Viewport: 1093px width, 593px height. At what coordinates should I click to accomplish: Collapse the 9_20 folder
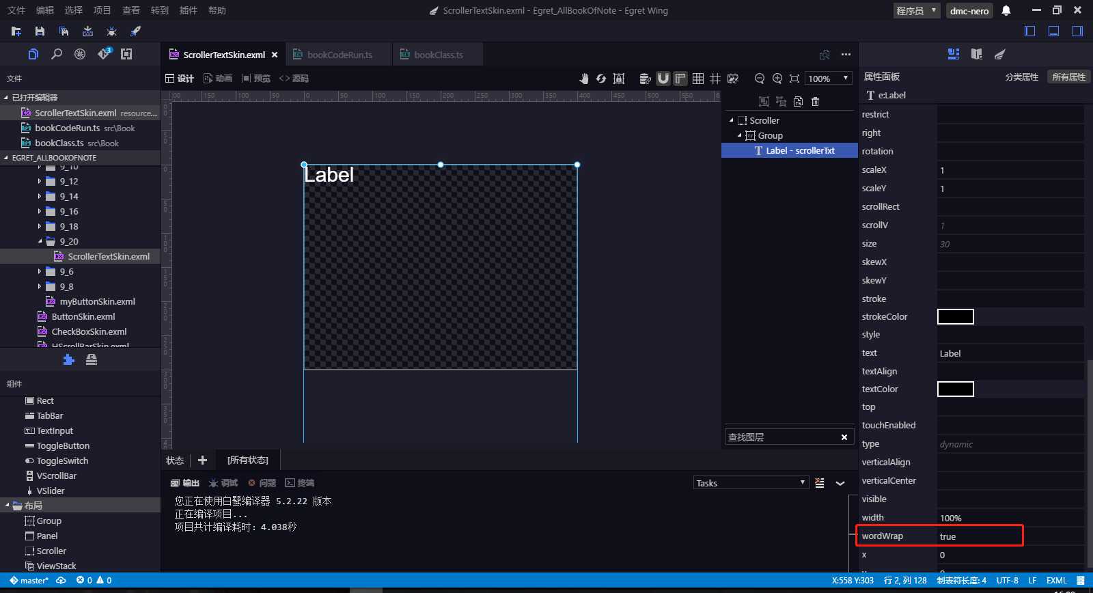[40, 242]
